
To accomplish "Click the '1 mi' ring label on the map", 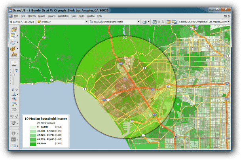I will 125,78.
